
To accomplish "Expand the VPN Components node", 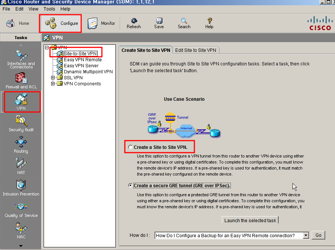I will (53, 83).
